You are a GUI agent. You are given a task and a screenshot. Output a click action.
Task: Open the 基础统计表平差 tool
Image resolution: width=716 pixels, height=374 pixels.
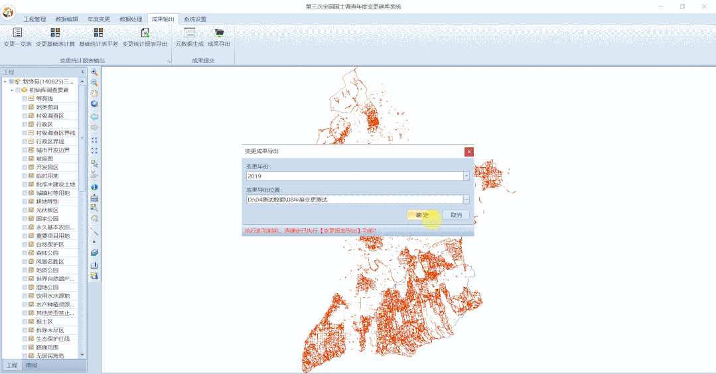click(98, 37)
